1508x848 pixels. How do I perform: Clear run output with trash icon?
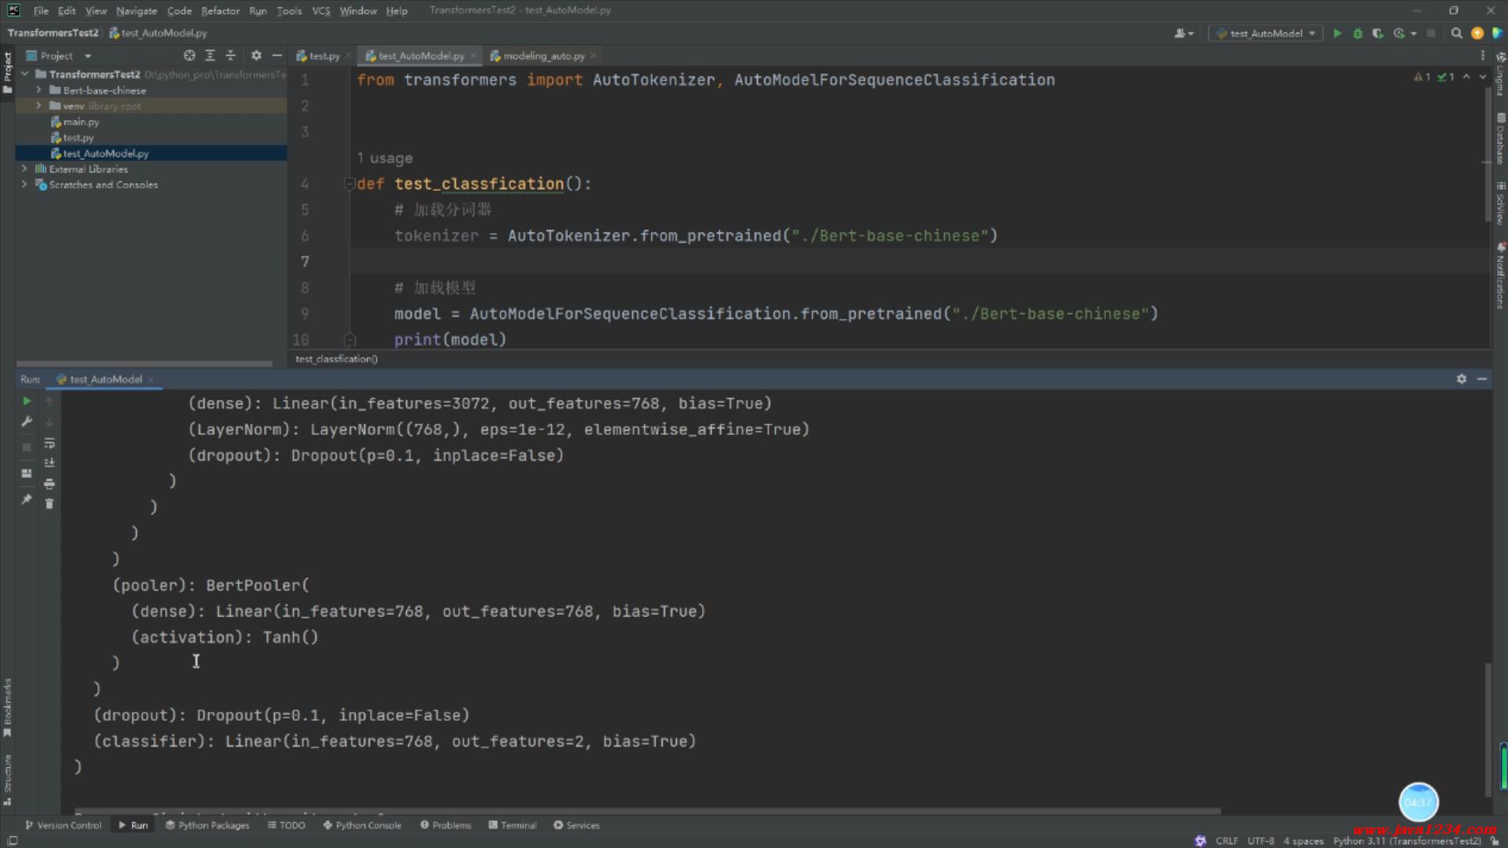coord(49,503)
